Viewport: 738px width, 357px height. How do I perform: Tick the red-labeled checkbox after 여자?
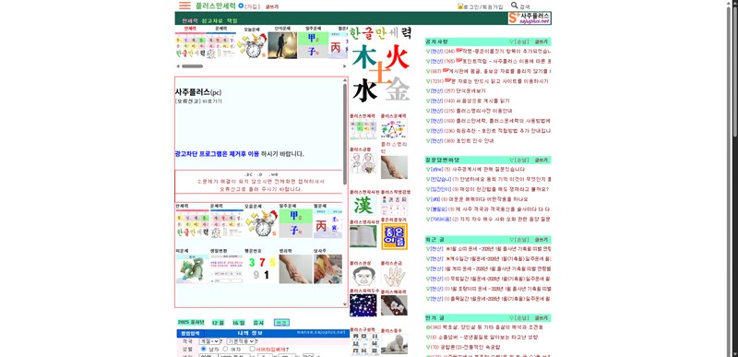click(x=252, y=349)
